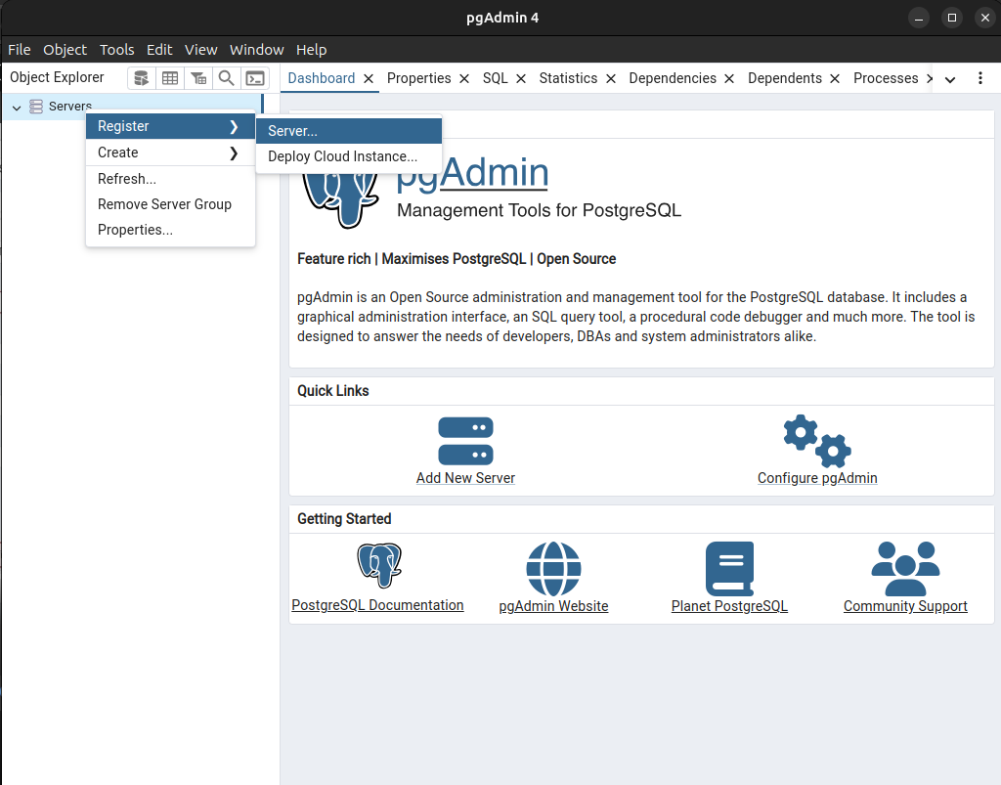Click the Add New Server icon

pyautogui.click(x=465, y=441)
